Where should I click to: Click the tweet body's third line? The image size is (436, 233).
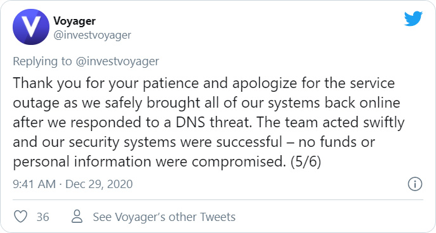[208, 122]
